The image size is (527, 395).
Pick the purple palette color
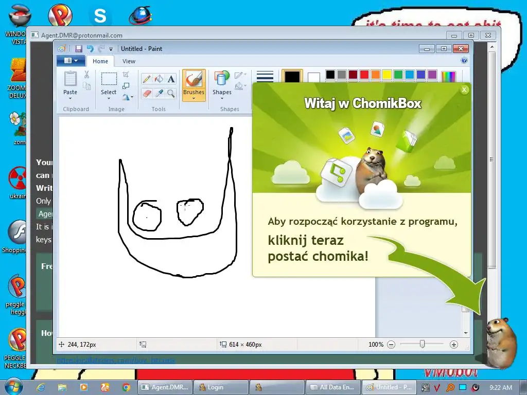[x=432, y=75]
